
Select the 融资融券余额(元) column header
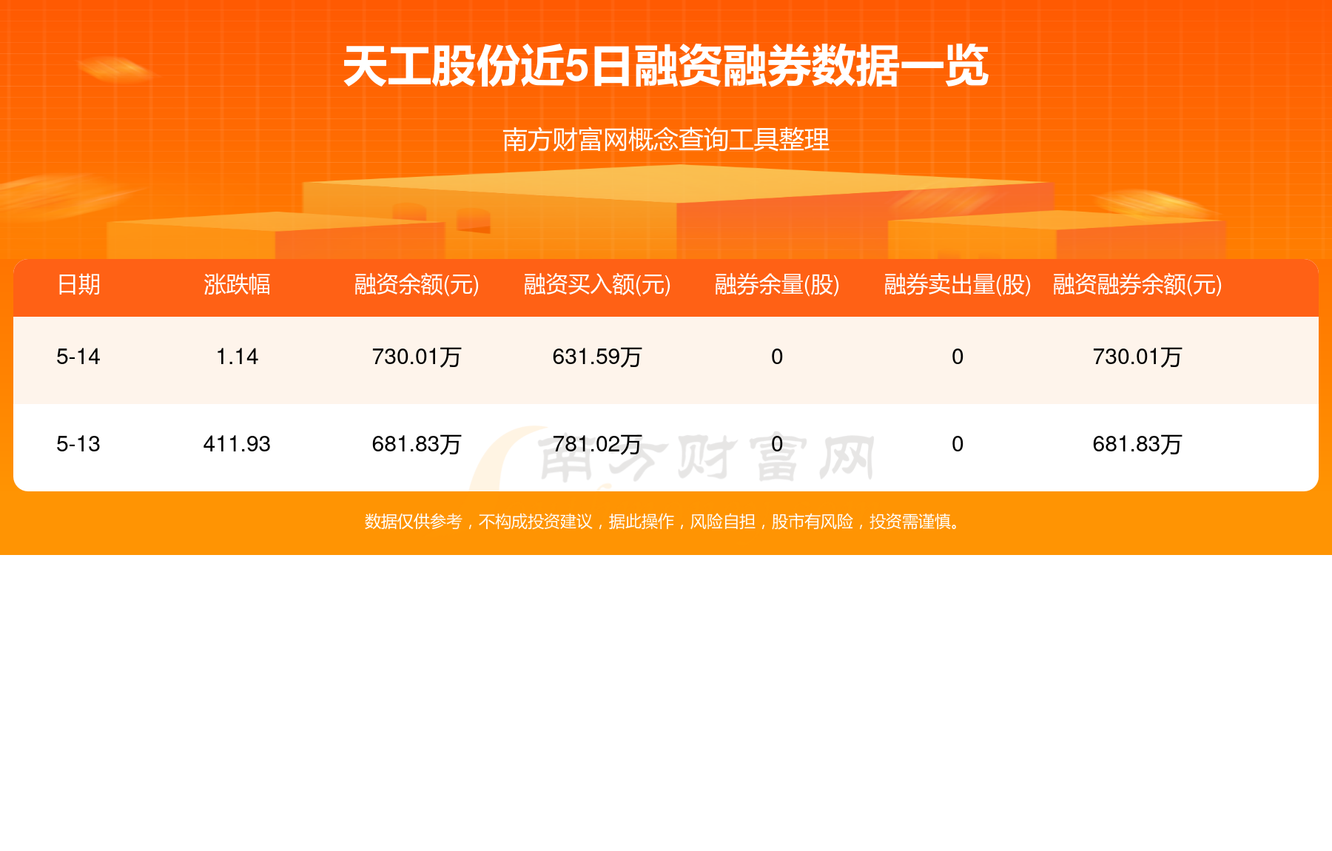tap(1137, 284)
